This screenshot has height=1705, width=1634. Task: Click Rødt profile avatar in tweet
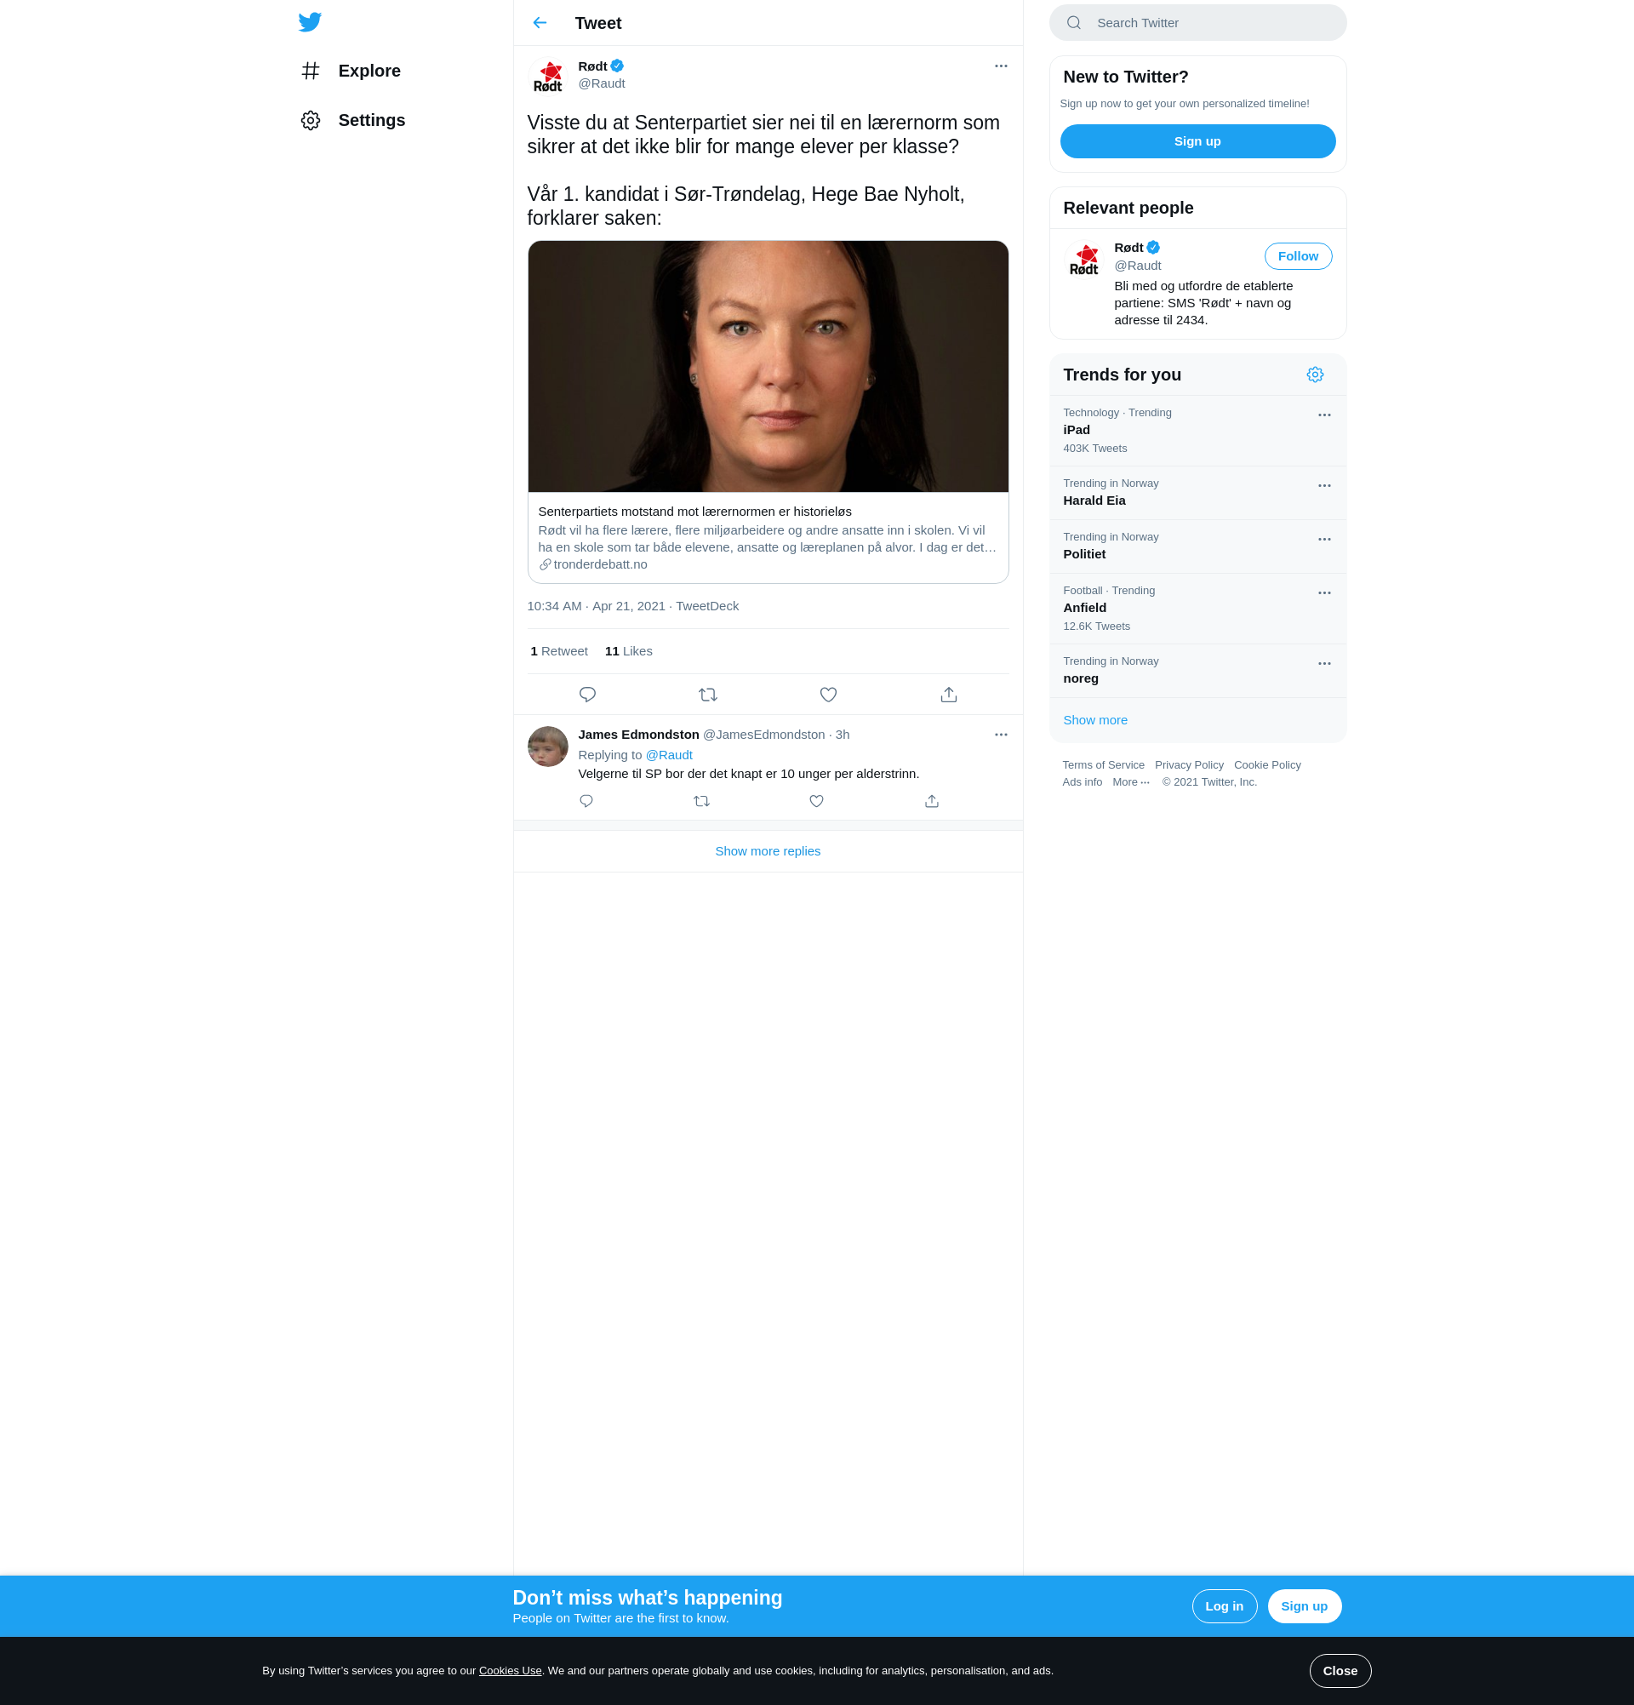point(548,77)
